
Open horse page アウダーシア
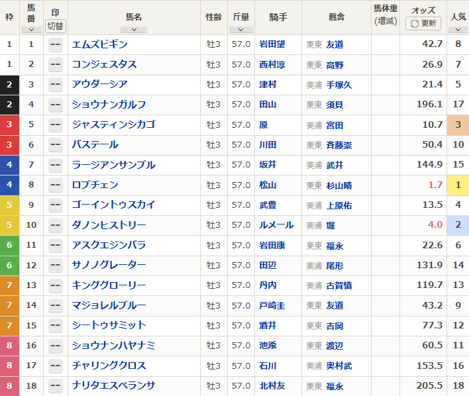100,84
